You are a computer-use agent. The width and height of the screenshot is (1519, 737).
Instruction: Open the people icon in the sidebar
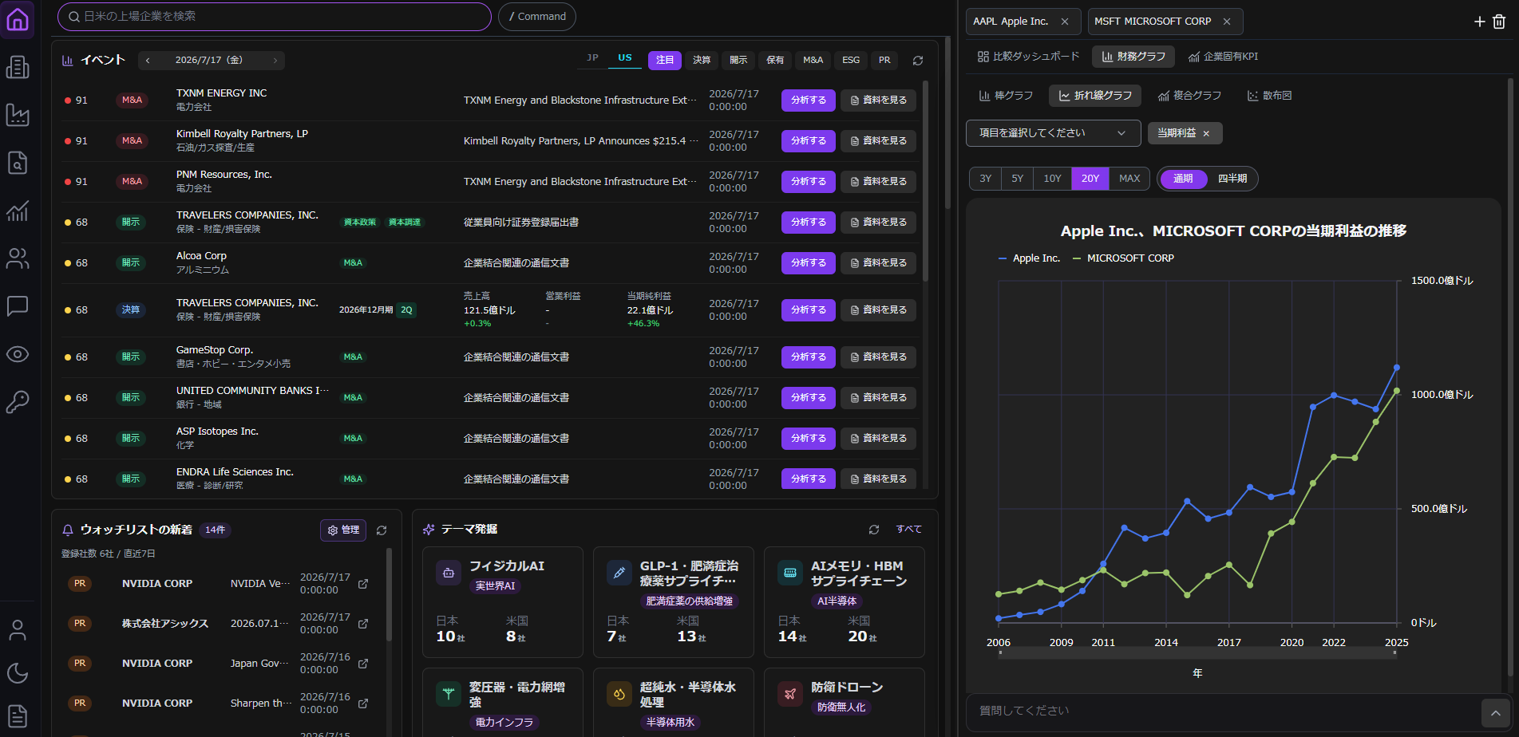[x=18, y=258]
